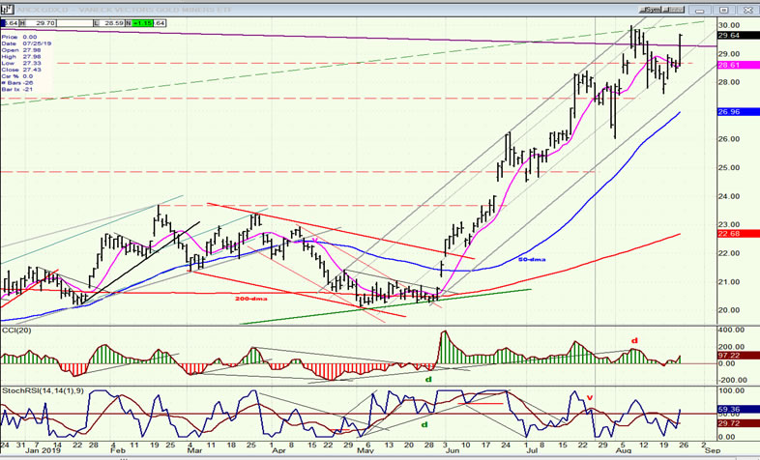Click the chart window icon in title bar
Viewport: 760px width, 460px height.
pyautogui.click(x=7, y=10)
